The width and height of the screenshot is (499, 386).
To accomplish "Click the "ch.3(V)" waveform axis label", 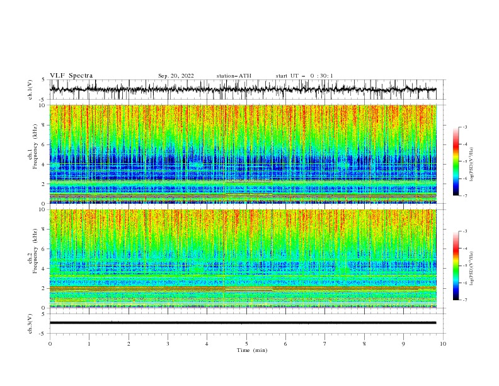I will pos(30,324).
